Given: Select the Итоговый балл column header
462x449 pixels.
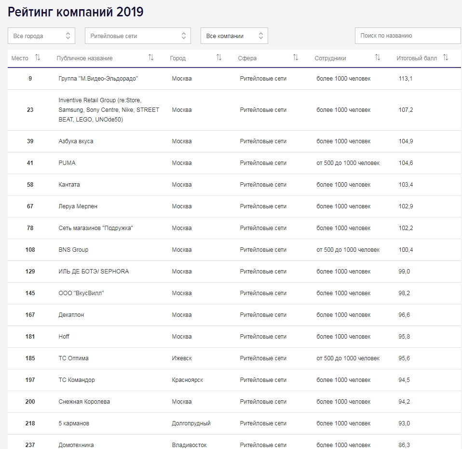Looking at the screenshot, I should coord(417,58).
